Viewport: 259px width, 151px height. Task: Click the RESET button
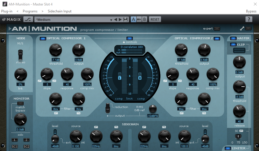[155, 19]
